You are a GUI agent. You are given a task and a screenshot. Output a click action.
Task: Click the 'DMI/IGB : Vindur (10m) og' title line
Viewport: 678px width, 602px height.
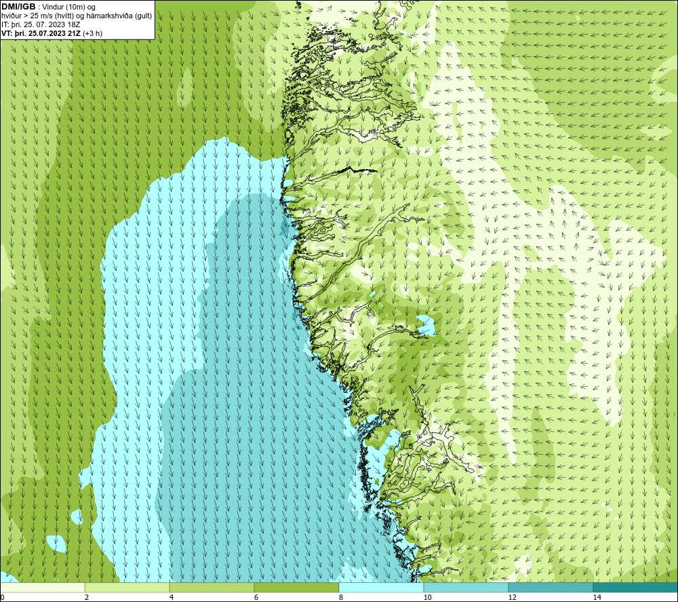tap(48, 7)
